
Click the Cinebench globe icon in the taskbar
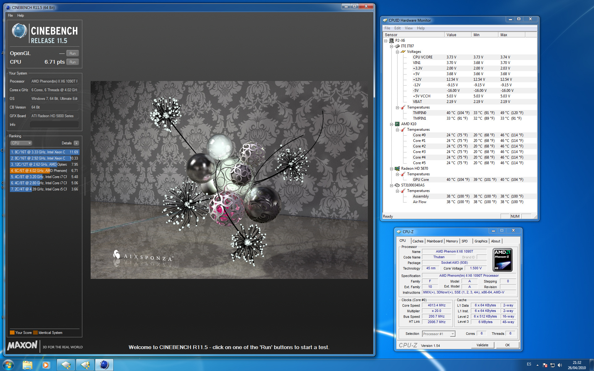(104, 365)
